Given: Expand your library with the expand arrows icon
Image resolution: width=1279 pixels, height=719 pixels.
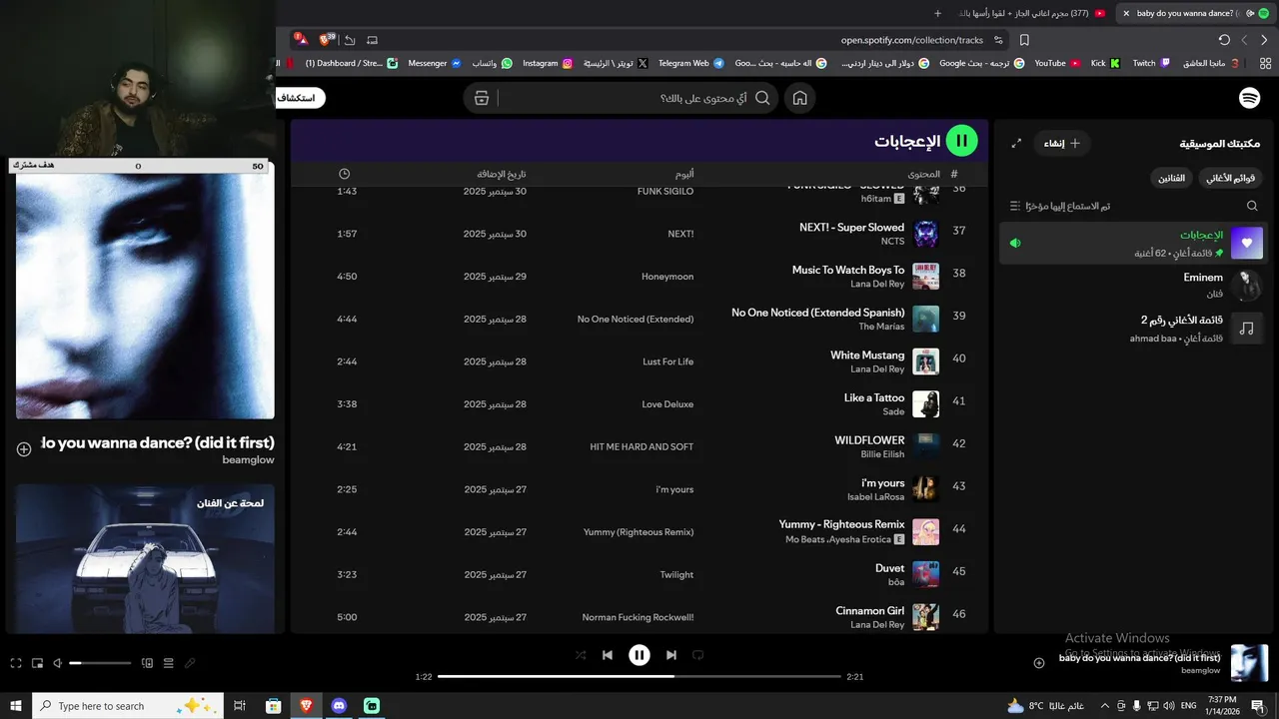Looking at the screenshot, I should [x=1016, y=143].
